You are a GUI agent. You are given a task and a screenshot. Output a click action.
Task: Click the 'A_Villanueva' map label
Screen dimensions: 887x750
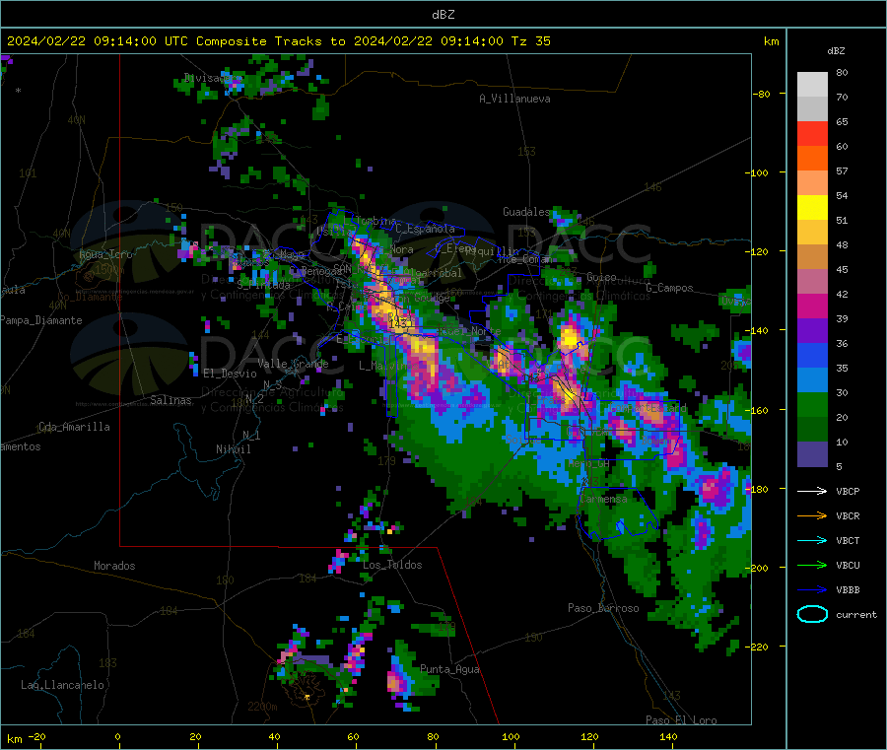[514, 99]
